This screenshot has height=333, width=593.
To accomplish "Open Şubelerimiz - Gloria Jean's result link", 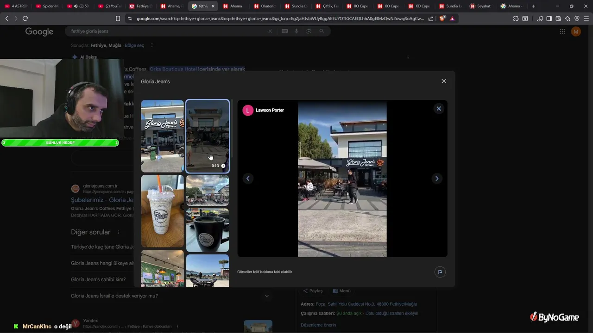I will [x=102, y=200].
